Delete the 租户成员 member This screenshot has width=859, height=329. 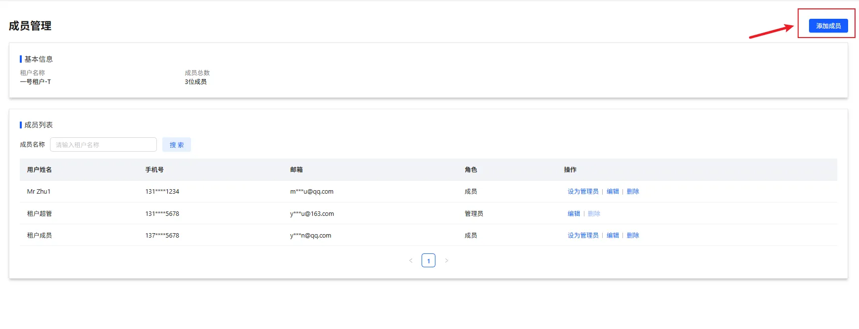point(633,236)
